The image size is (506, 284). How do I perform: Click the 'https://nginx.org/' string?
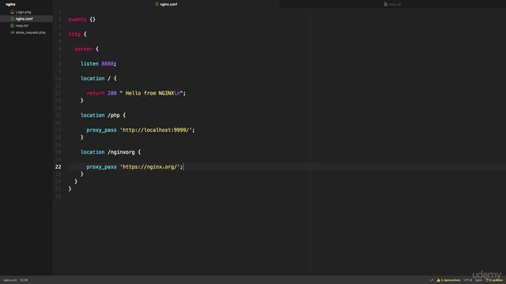[150, 166]
